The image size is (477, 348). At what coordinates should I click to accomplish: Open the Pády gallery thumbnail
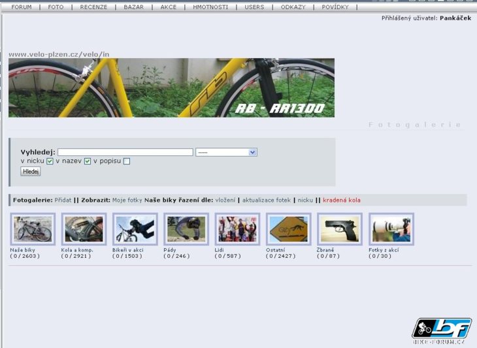point(186,229)
